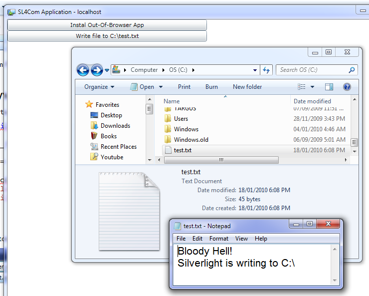Viewport: 369px width, 296px height.
Task: Open Downloads in Favorites
Action: 115,126
